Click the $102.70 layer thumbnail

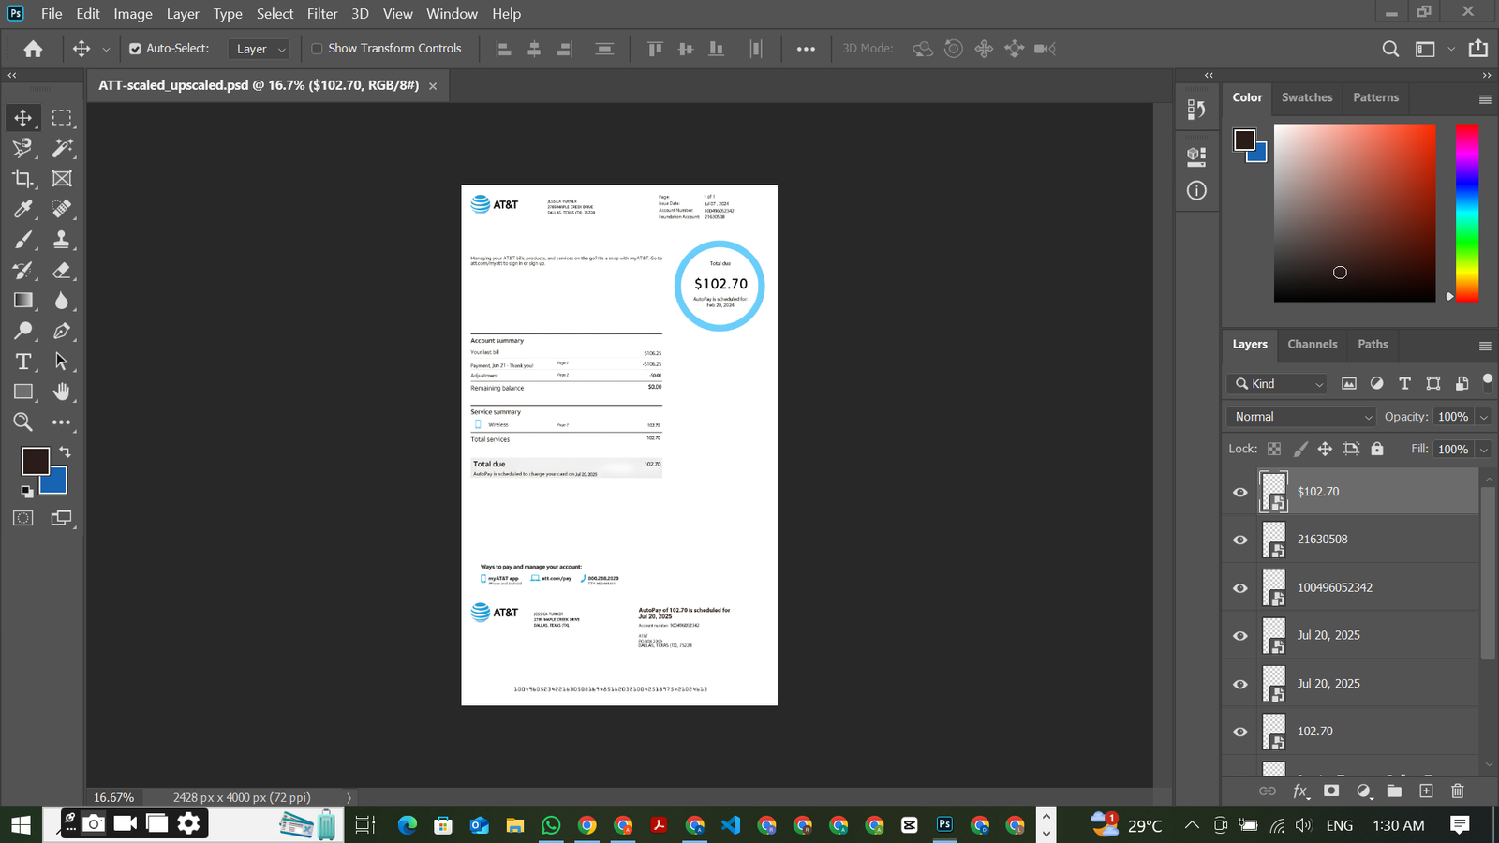click(x=1274, y=492)
